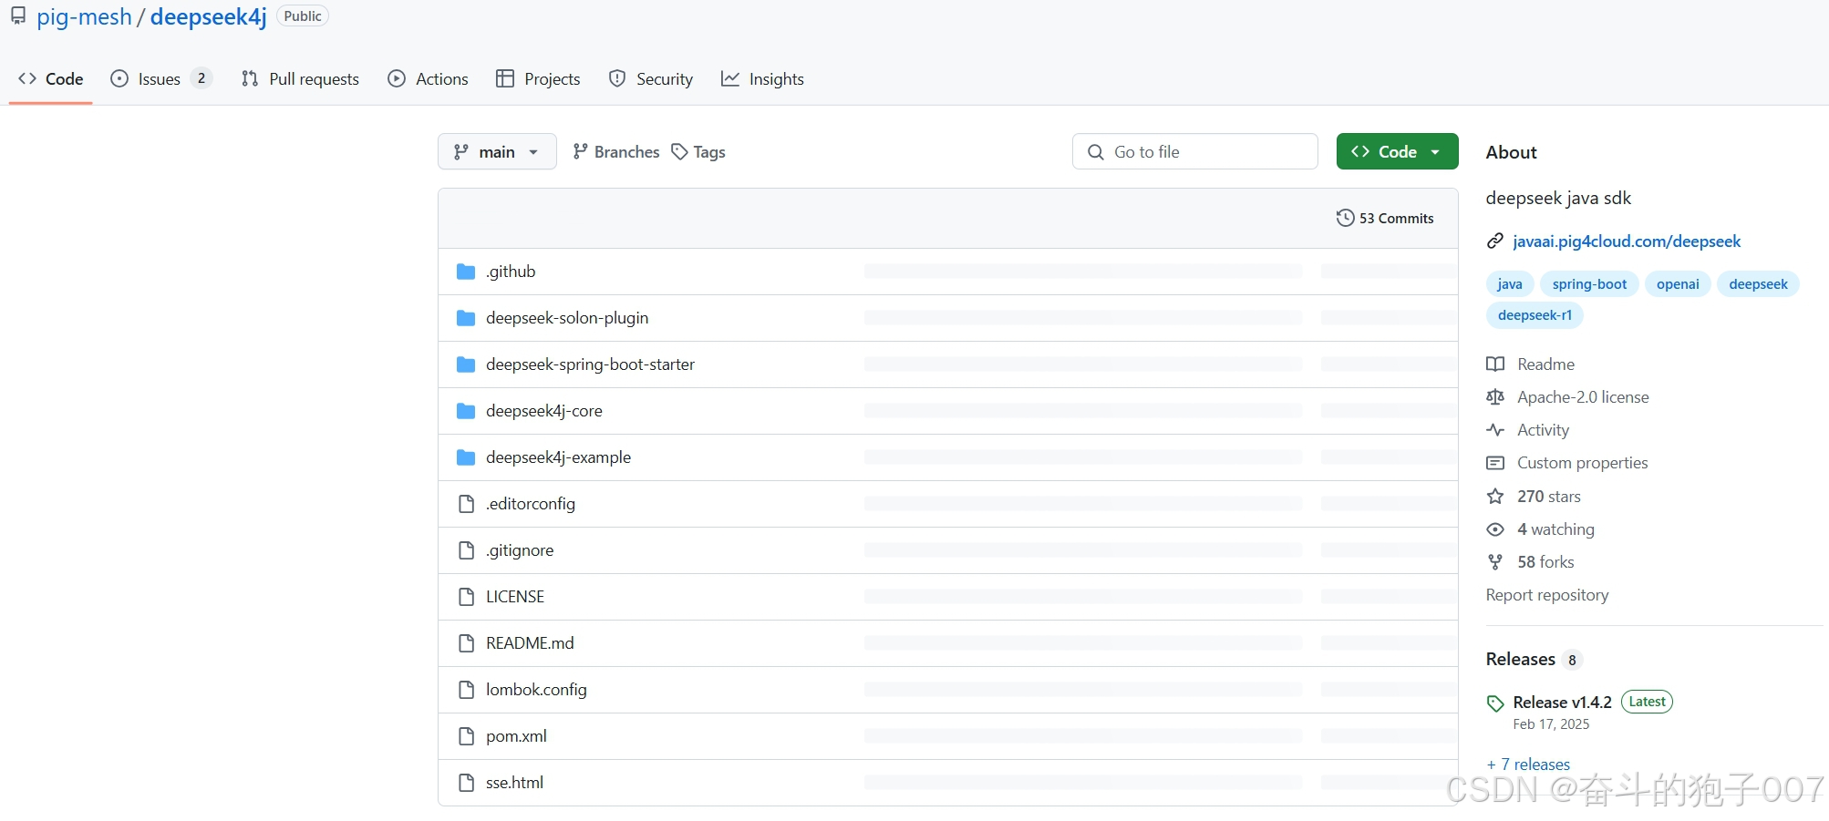Click the deepseek-solon-plugin folder icon
1829x821 pixels.
click(466, 318)
